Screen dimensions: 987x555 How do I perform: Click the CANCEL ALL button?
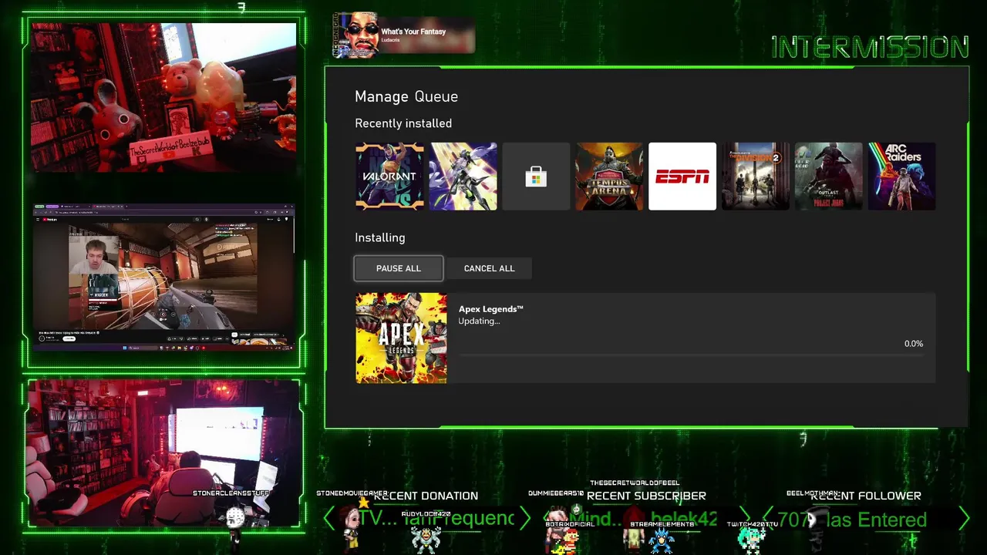click(x=489, y=268)
